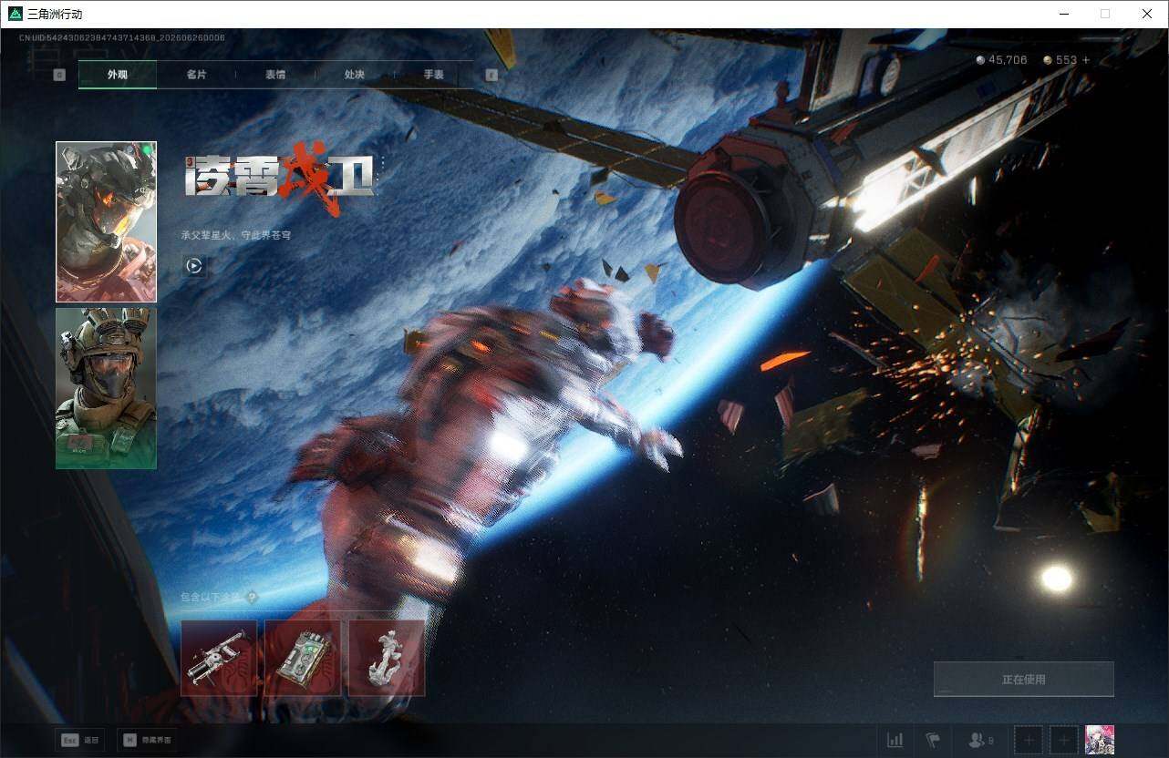Play the skin preview video
The width and height of the screenshot is (1169, 758).
[193, 266]
